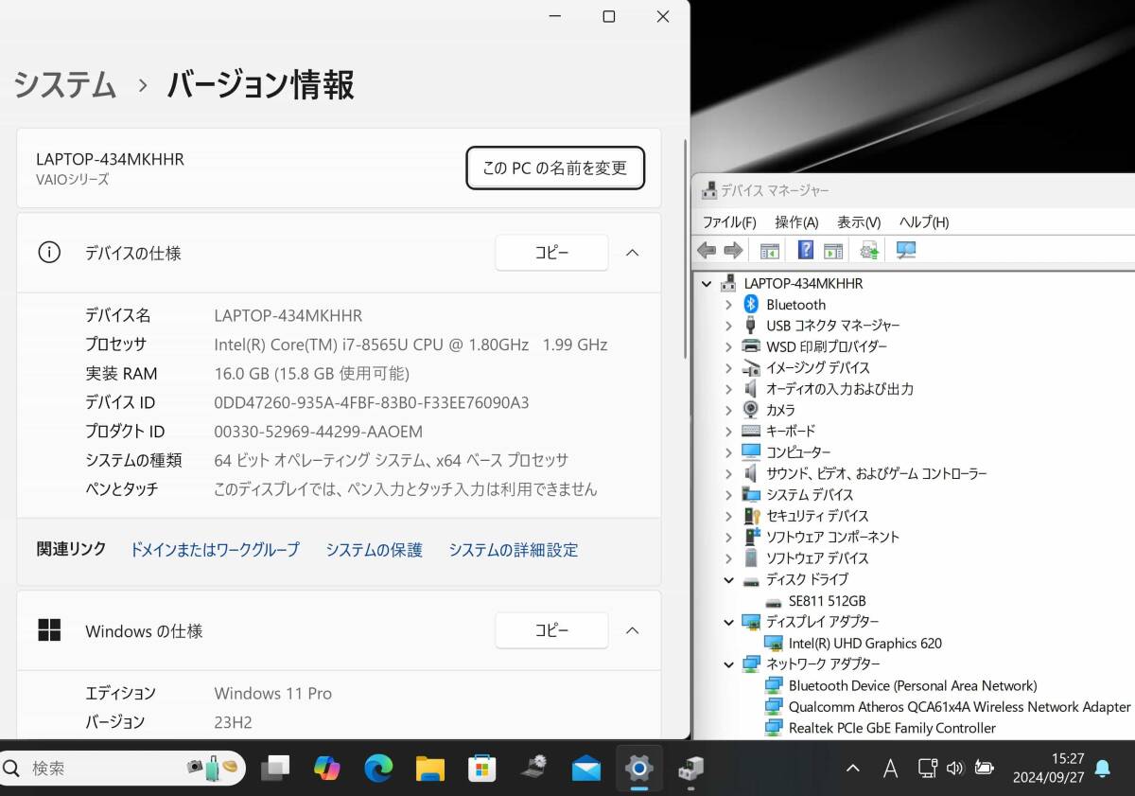The image size is (1135, 796).
Task: Expand the WSD 印刷プロバイダー category
Action: pyautogui.click(x=728, y=346)
